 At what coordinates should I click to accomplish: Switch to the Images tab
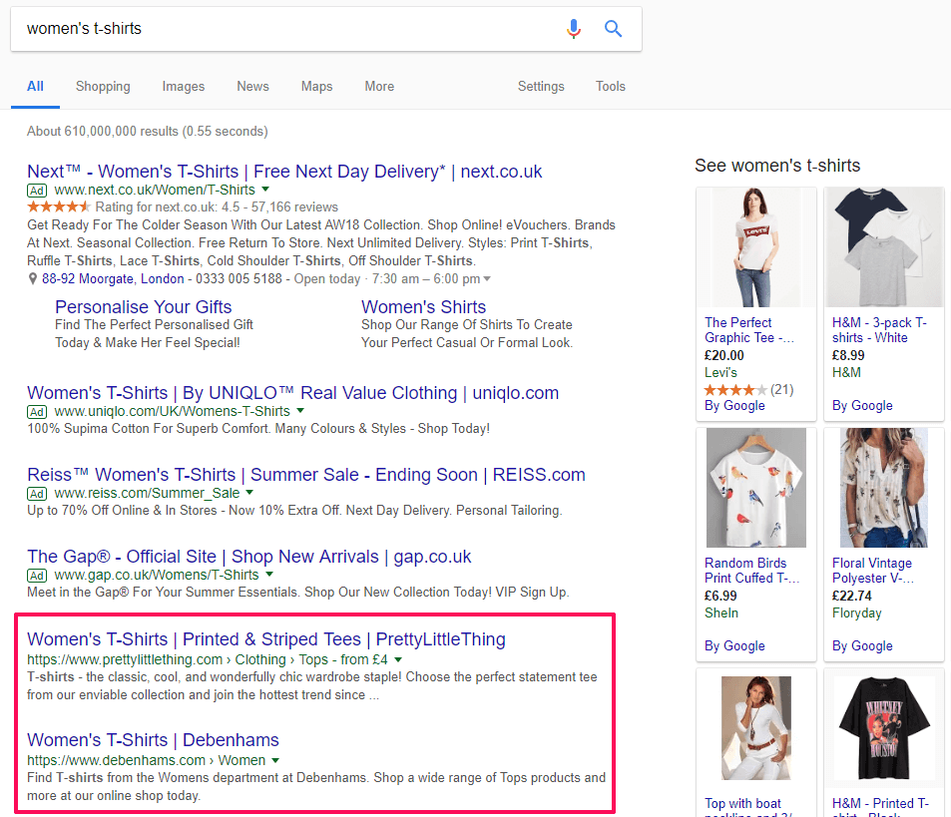184,86
